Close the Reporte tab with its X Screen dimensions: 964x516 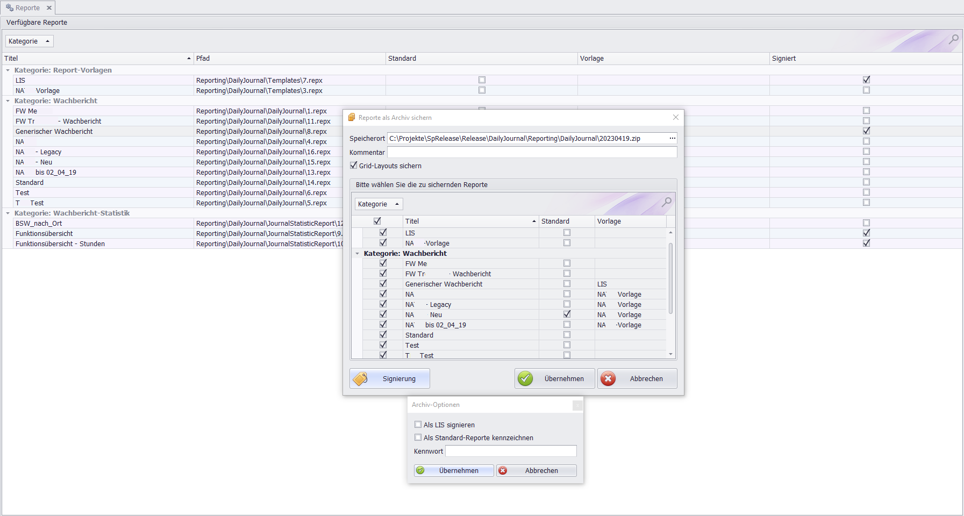click(x=49, y=8)
